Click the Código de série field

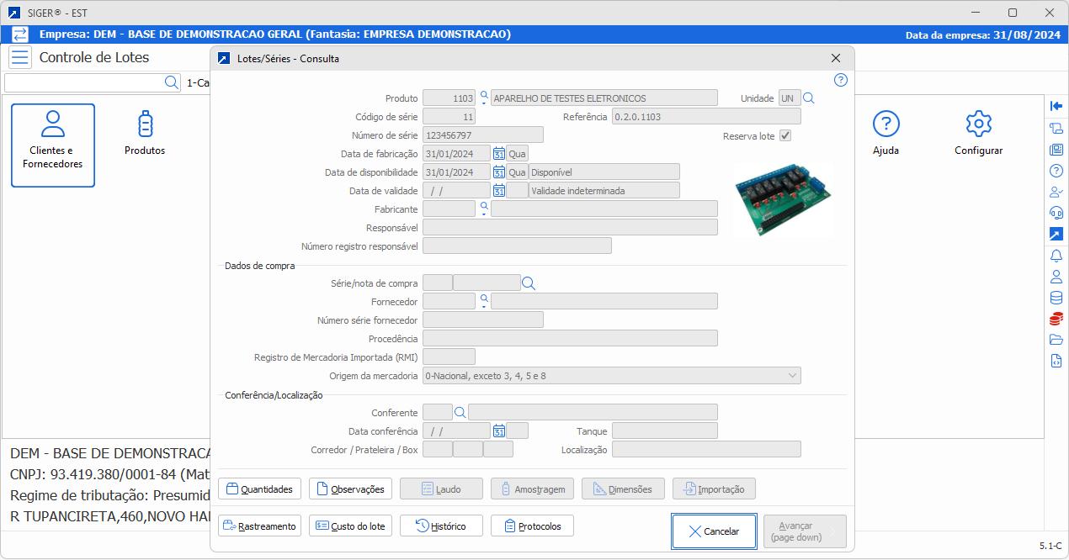pos(449,117)
